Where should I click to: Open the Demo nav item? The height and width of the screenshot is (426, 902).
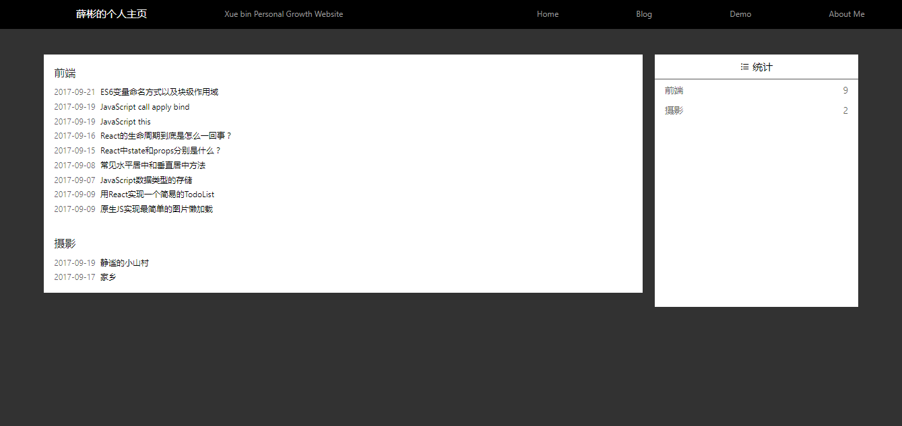point(740,14)
